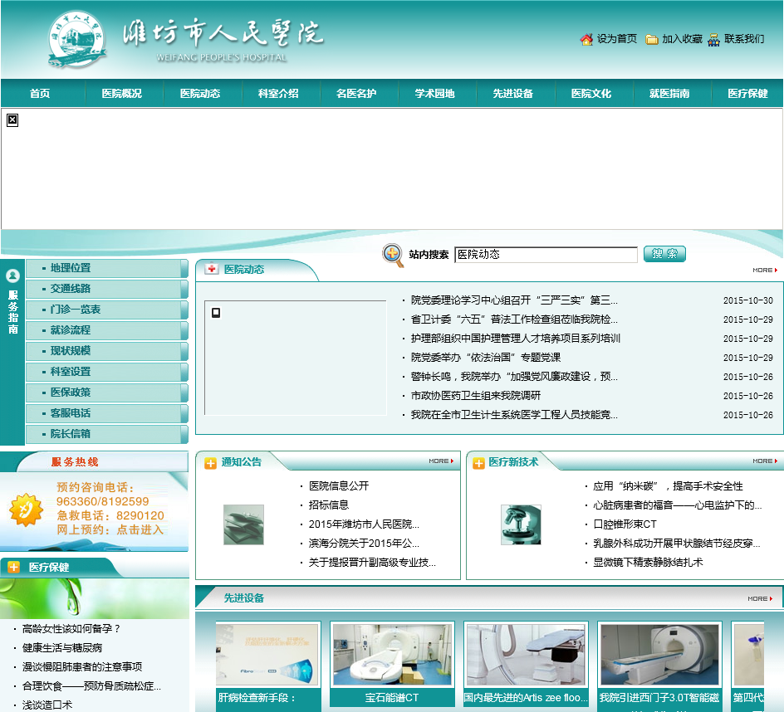Click the 加入收藏 folder icon

coord(652,39)
